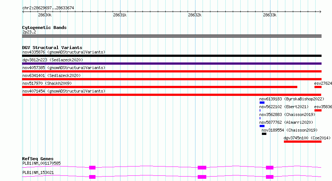Click the 28630k ruler tick label
The width and height of the screenshot is (332, 181).
point(45,15)
